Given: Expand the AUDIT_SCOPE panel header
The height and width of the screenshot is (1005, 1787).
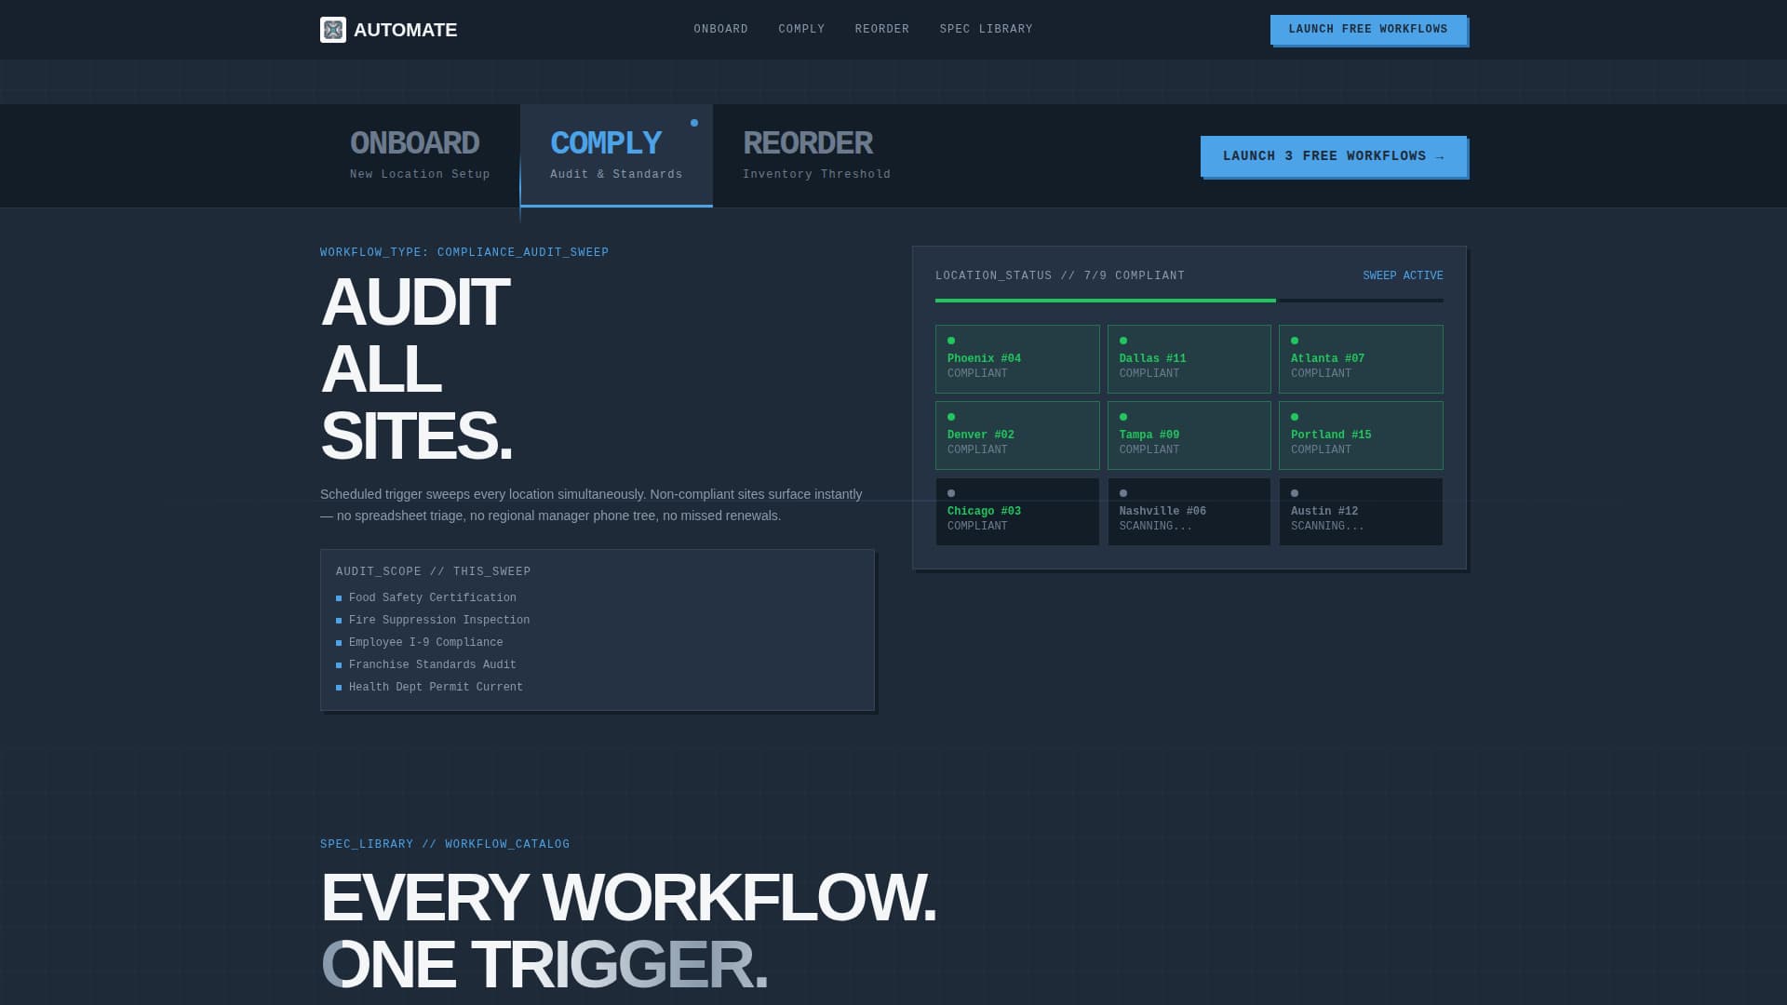Looking at the screenshot, I should point(434,570).
